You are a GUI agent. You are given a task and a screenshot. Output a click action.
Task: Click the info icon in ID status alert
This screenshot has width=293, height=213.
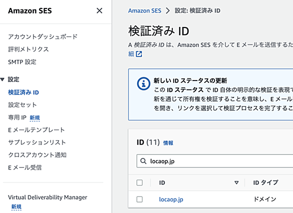coord(143,83)
